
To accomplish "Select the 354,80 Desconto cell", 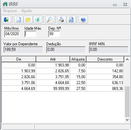I will 105,77.
